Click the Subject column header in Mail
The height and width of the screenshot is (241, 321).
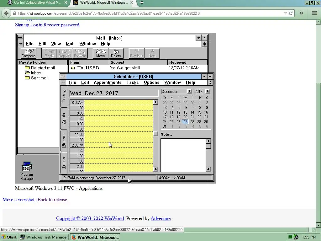pyautogui.click(x=138, y=62)
